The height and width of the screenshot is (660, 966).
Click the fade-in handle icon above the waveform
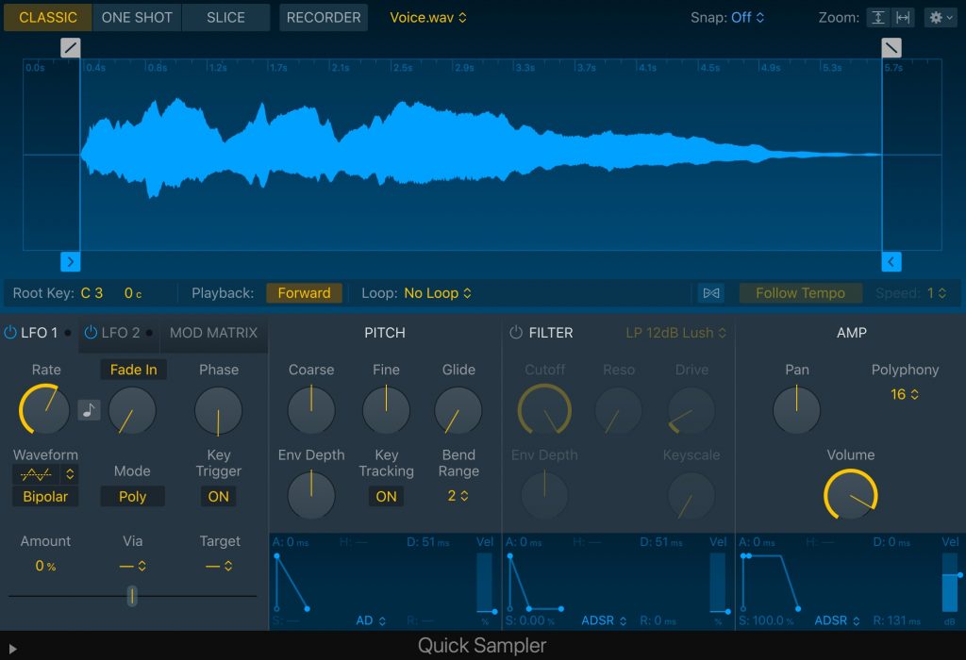70,47
